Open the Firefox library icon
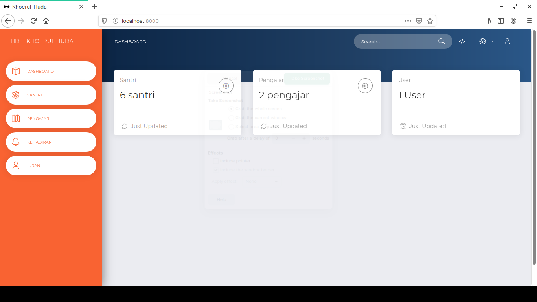 coord(488,21)
